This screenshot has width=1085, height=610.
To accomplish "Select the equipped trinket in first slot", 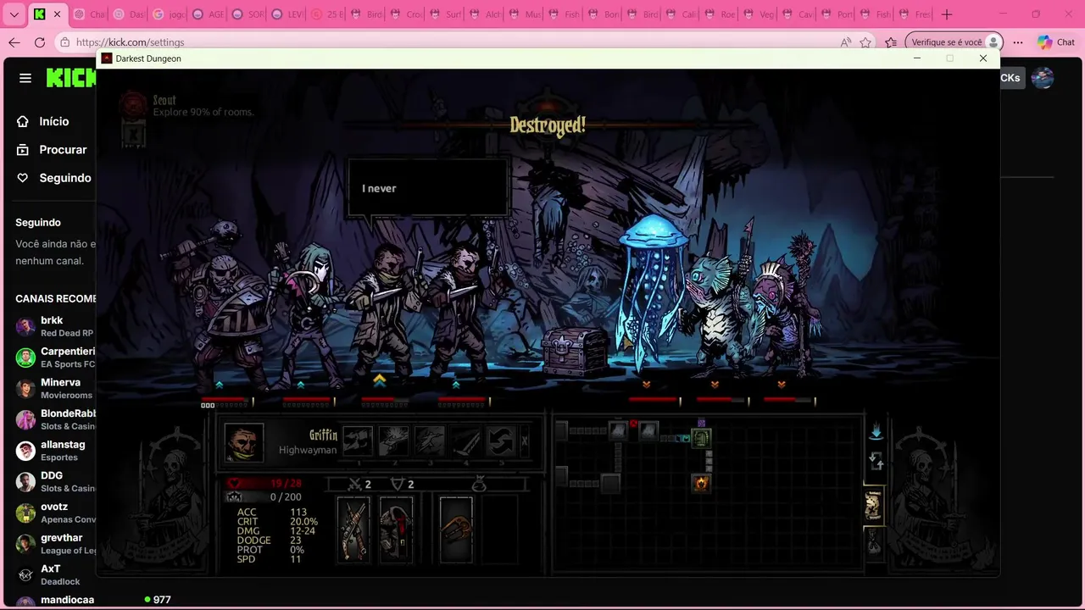I will pyautogui.click(x=456, y=530).
